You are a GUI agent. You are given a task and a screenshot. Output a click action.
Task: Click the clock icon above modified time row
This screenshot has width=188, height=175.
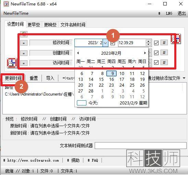click(x=24, y=34)
